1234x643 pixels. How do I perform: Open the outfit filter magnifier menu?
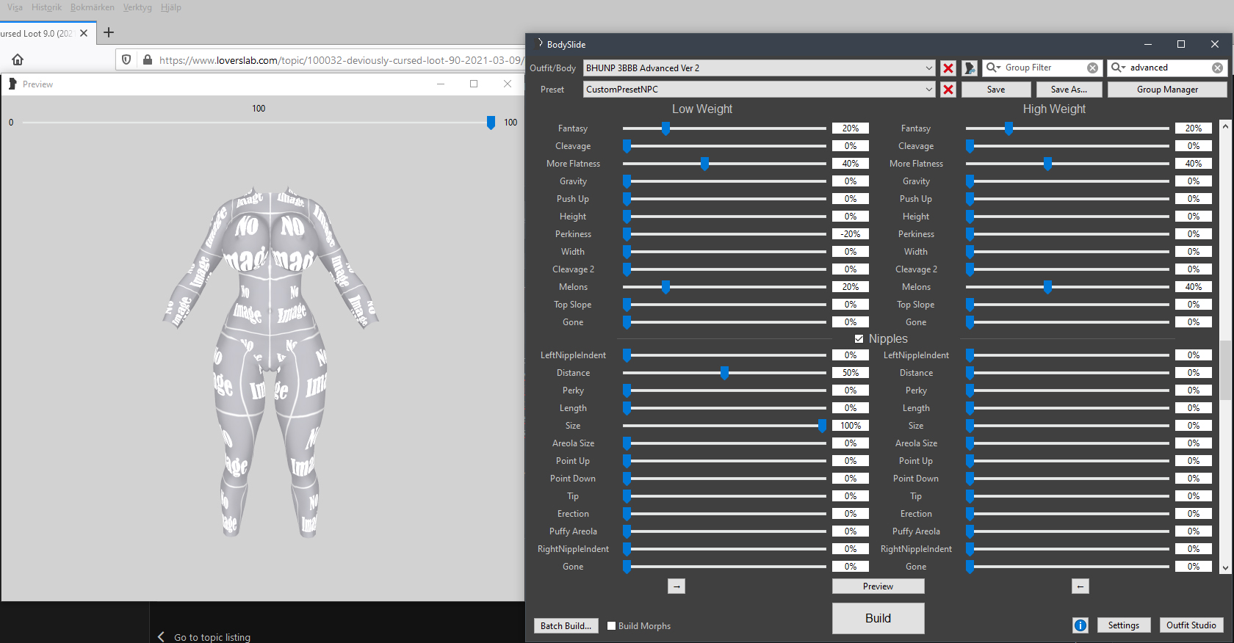(x=1118, y=68)
